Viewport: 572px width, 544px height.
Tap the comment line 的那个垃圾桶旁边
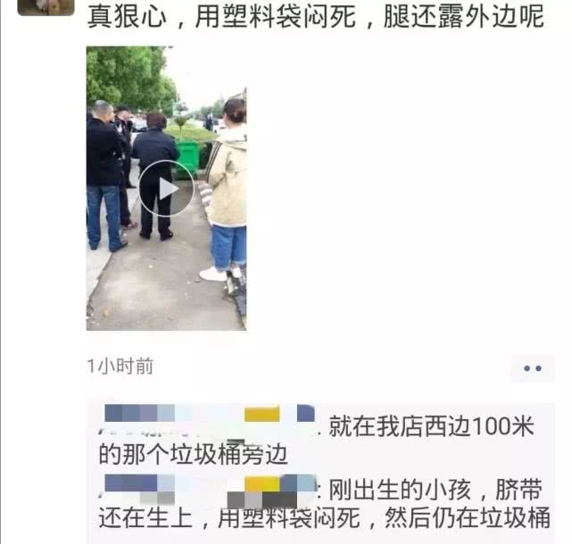[x=194, y=454]
